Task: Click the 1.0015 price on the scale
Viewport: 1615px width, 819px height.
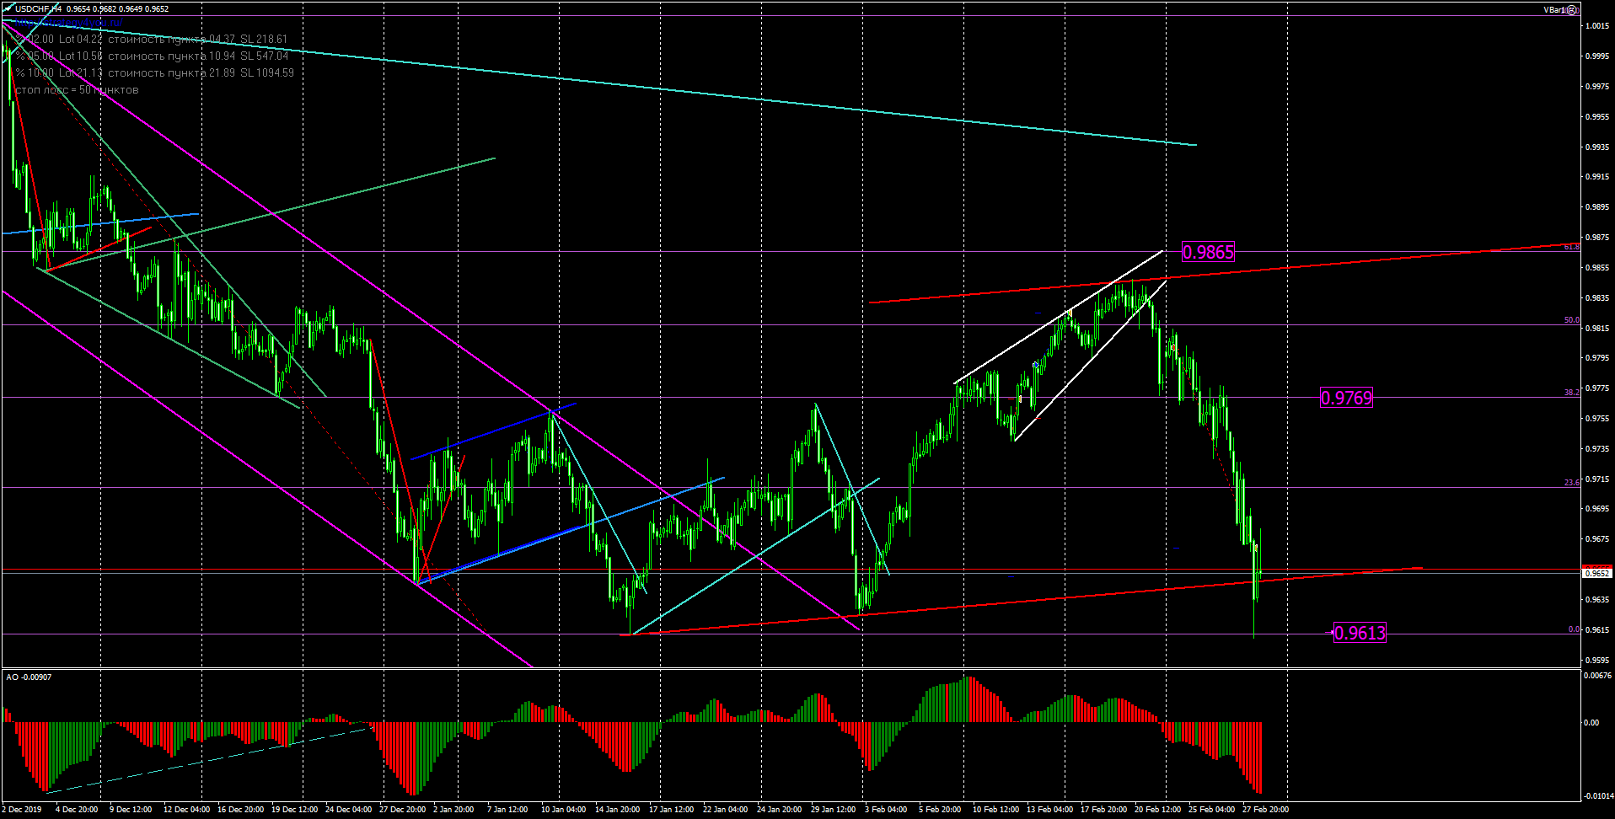Action: pyautogui.click(x=1597, y=26)
